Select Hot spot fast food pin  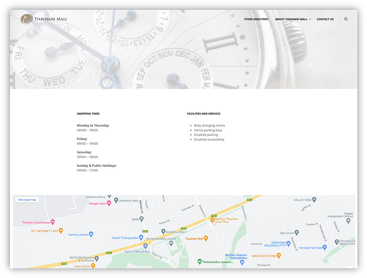pyautogui.click(x=325, y=248)
